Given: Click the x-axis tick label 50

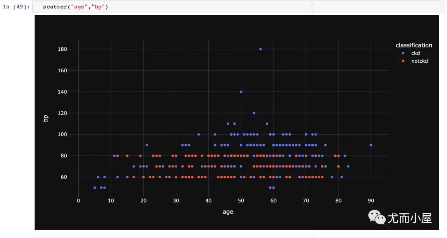Looking at the screenshot, I should coord(241,200).
